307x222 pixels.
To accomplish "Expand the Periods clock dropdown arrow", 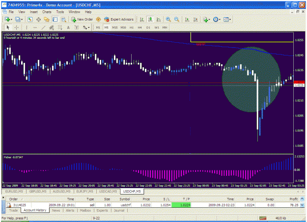I will [x=220, y=19].
